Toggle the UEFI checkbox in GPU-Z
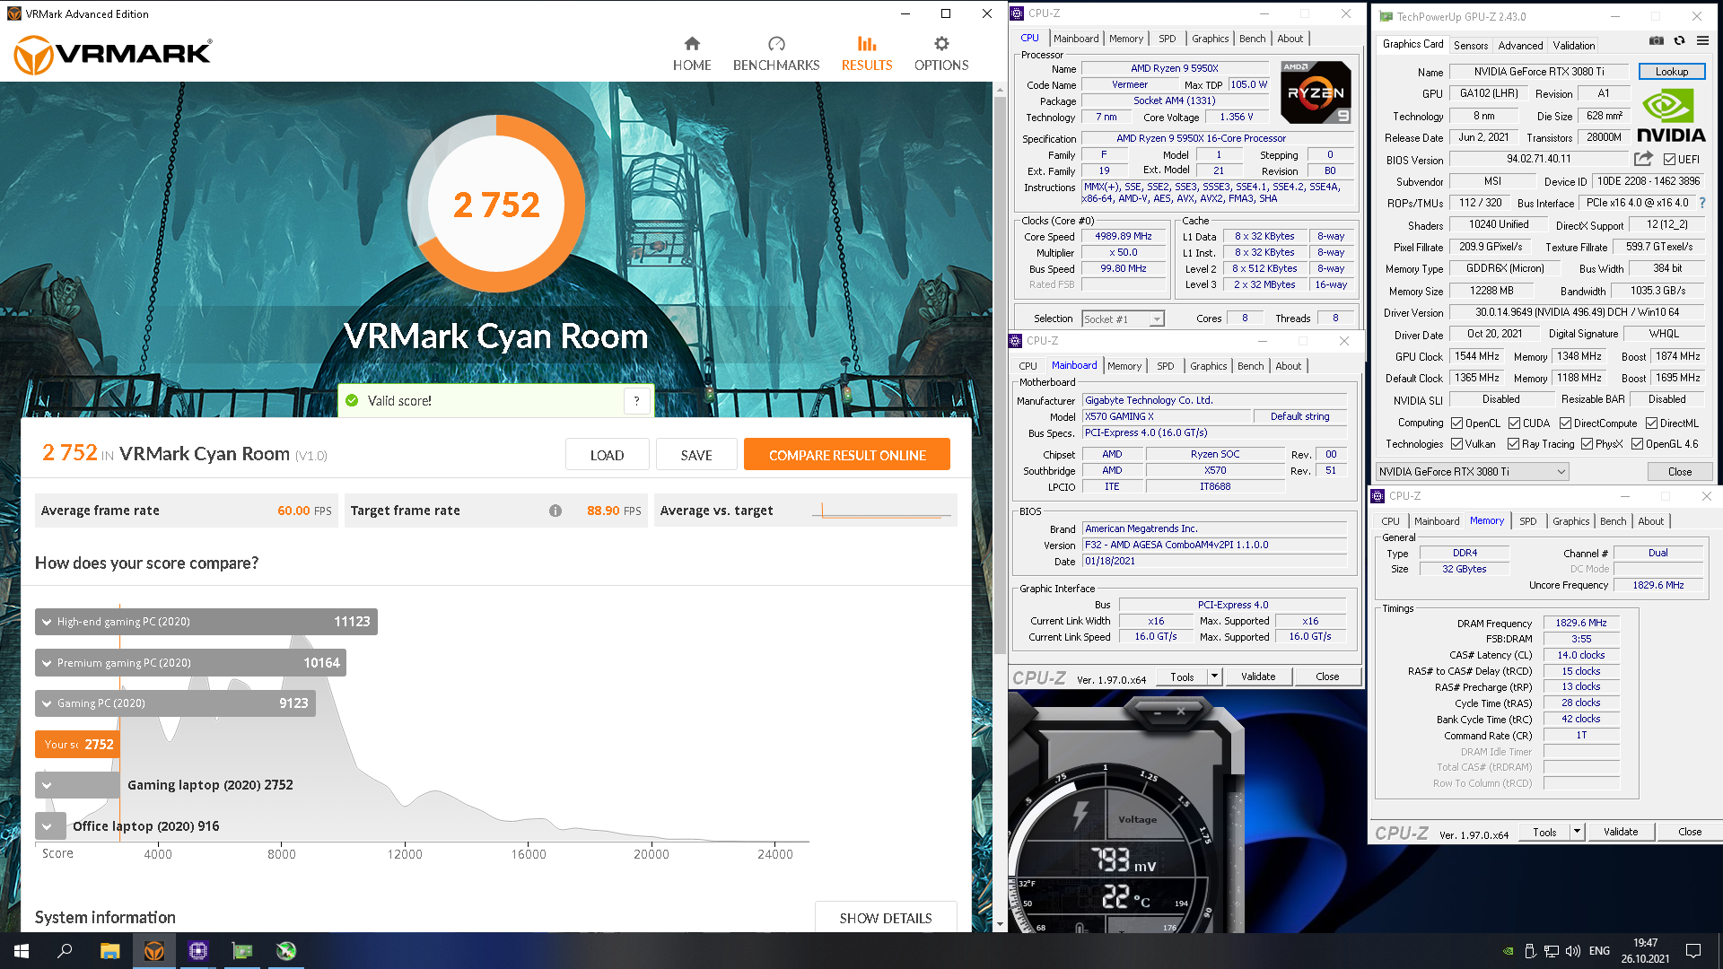The height and width of the screenshot is (969, 1723). 1669,160
